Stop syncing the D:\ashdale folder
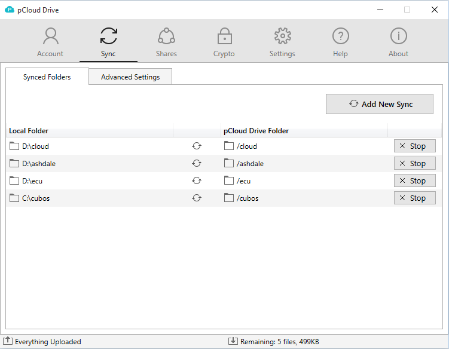The image size is (449, 349). tap(415, 163)
